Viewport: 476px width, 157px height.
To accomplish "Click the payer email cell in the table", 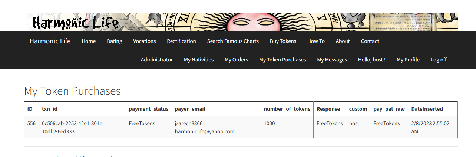I will tap(205, 127).
